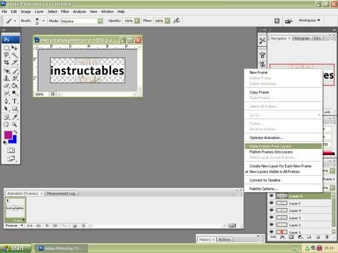This screenshot has width=338, height=253.
Task: Open the Filter menu
Action: click(x=65, y=11)
